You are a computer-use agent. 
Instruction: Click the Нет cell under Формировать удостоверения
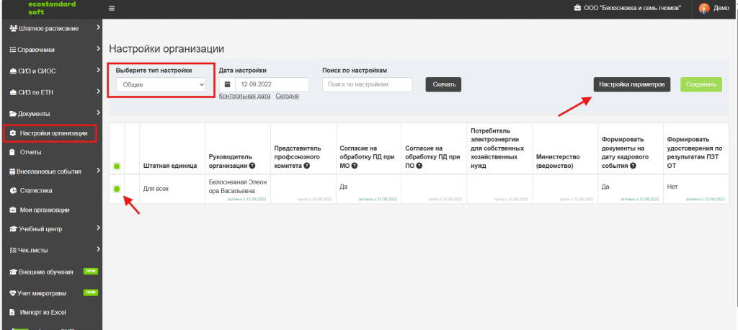695,189
